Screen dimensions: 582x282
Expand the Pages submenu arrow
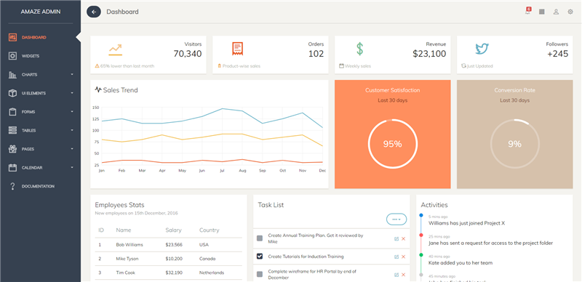click(x=72, y=149)
